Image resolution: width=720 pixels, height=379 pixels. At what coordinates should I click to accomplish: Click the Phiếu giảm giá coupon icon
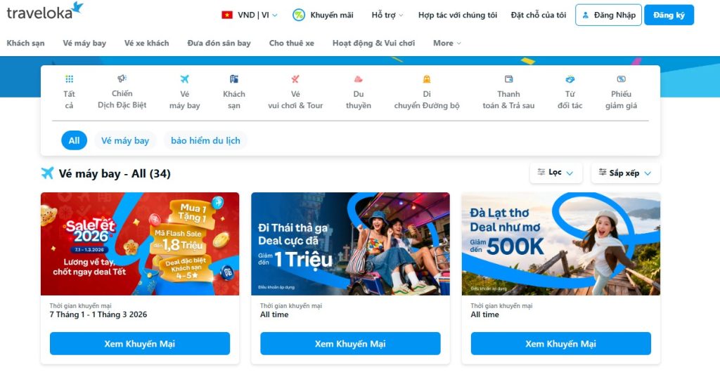pos(621,79)
